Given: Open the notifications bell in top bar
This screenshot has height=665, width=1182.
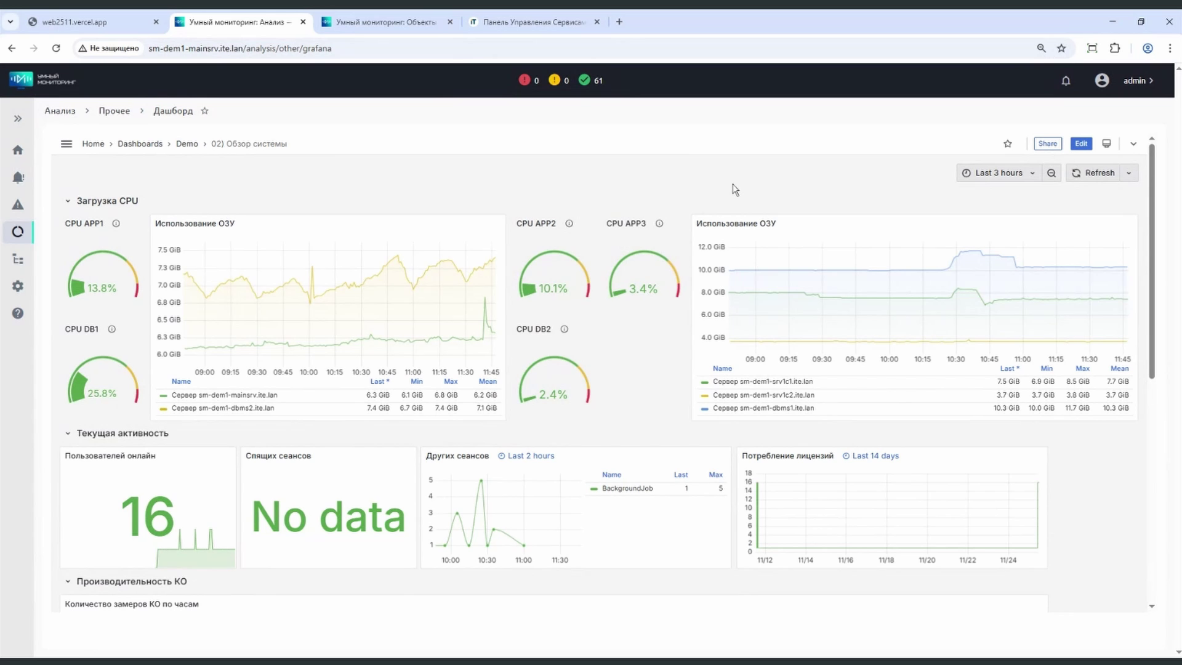Looking at the screenshot, I should tap(1066, 81).
